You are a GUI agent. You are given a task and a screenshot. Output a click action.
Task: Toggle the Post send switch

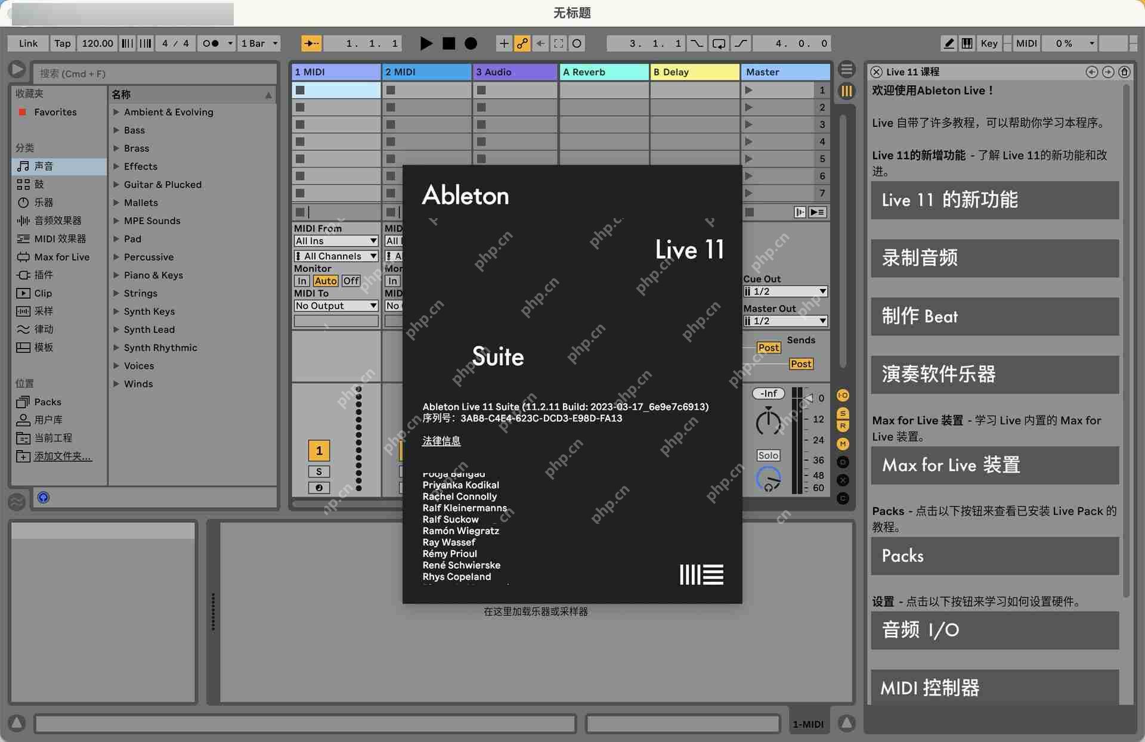pos(769,347)
